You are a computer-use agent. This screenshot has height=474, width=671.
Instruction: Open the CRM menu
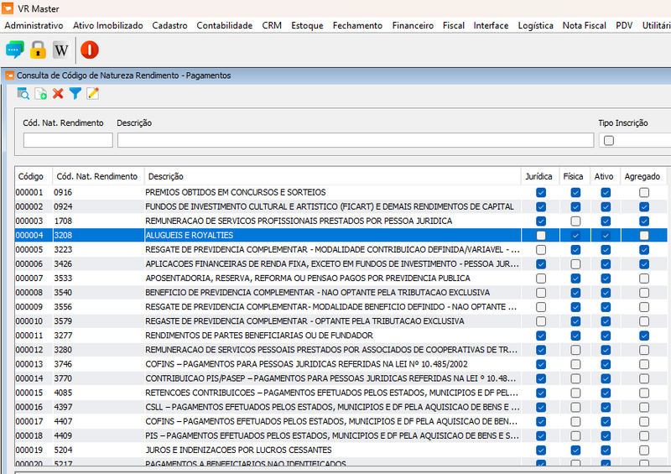[272, 25]
